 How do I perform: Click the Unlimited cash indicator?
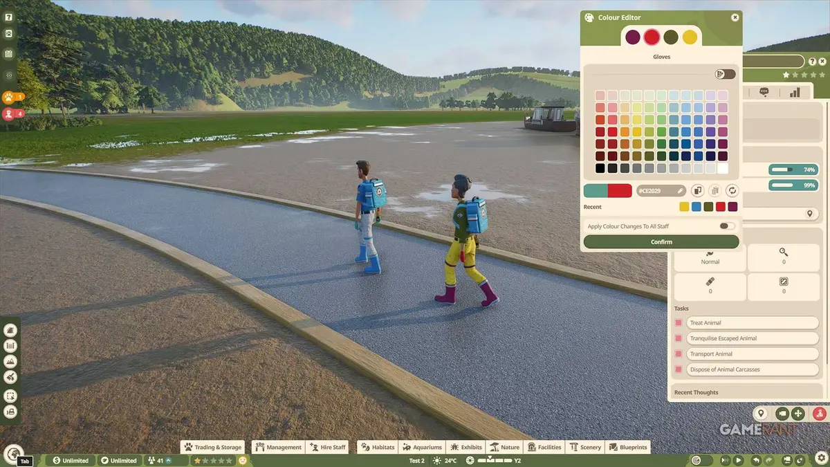(x=71, y=460)
